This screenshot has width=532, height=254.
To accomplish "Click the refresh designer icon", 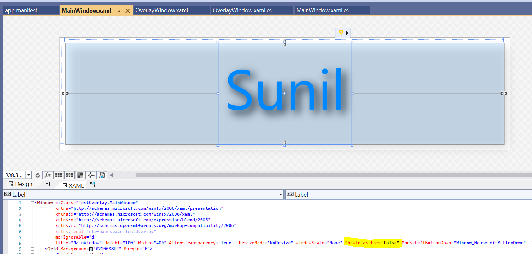I will point(38,175).
